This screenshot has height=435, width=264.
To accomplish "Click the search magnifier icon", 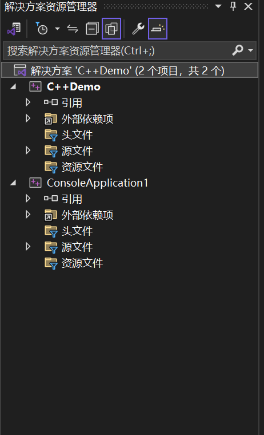I will (237, 50).
